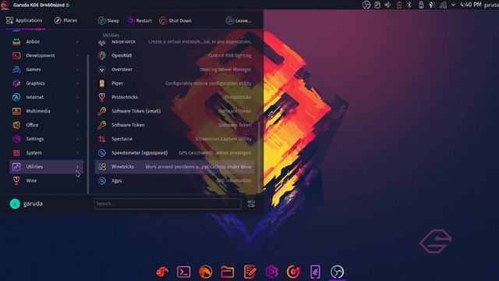
Task: Open Xgps GPS information app
Action: tap(175, 180)
